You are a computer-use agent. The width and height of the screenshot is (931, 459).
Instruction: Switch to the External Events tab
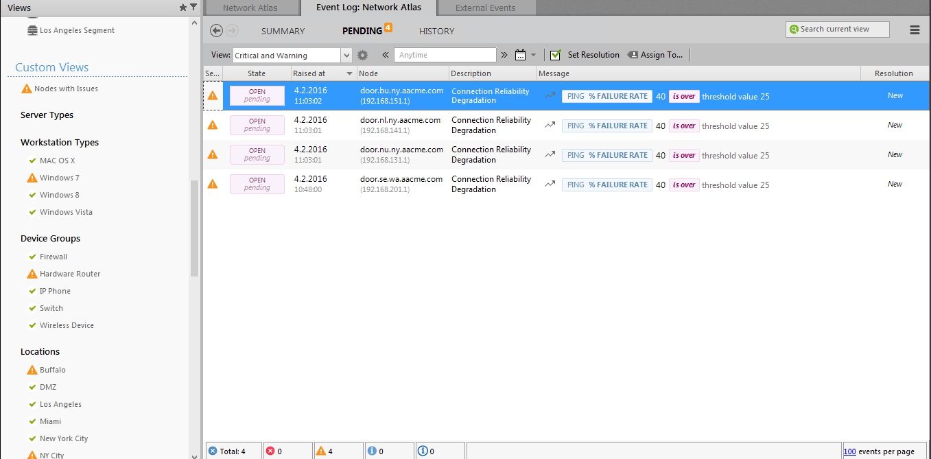point(486,8)
